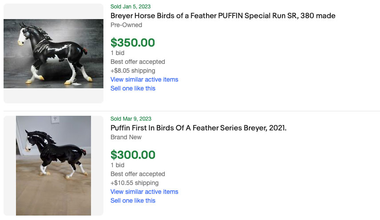The image size is (380, 220).
Task: Click 'View similar active items' under $350.00 listing
Action: click(144, 79)
